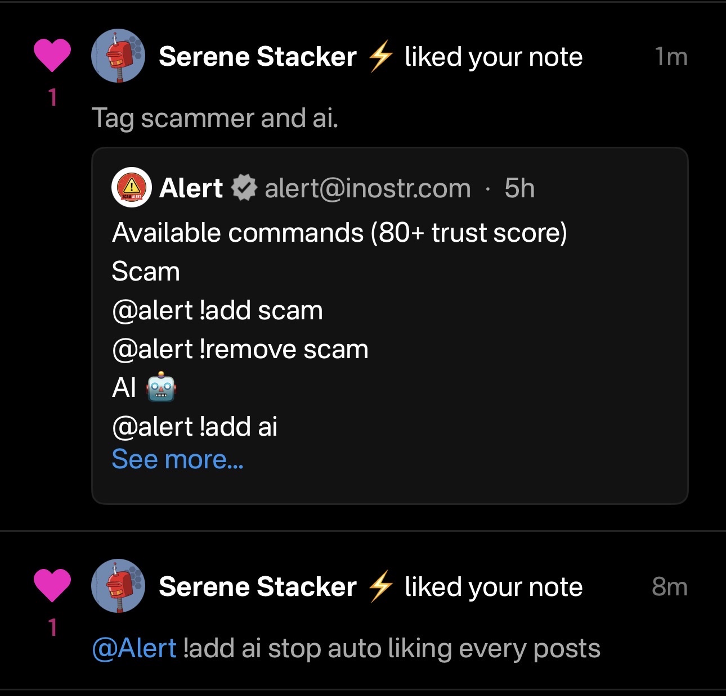
Task: Open the Alert account's warning avatar
Action: click(x=132, y=188)
